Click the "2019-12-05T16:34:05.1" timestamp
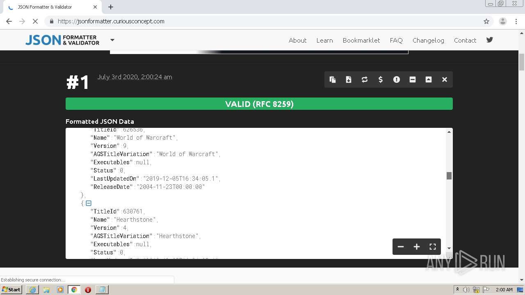 tap(180, 179)
